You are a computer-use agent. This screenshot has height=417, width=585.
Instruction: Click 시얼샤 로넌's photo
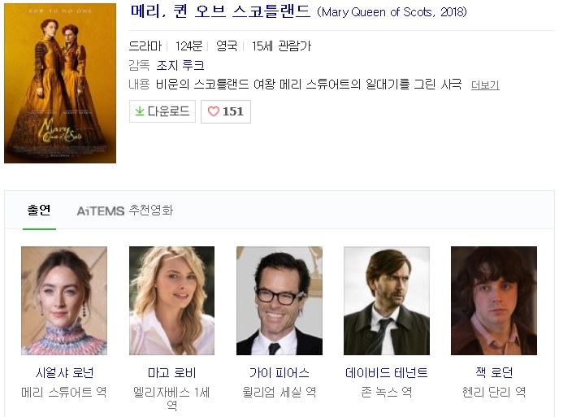click(x=64, y=301)
